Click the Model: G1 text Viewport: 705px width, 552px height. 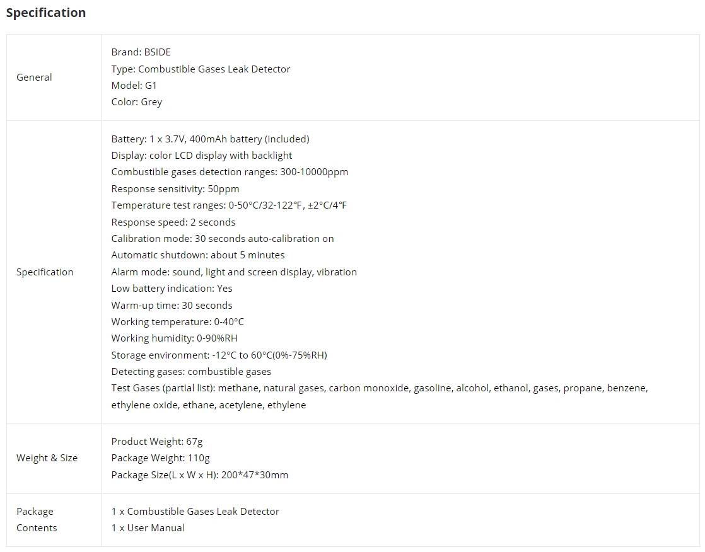tap(134, 85)
